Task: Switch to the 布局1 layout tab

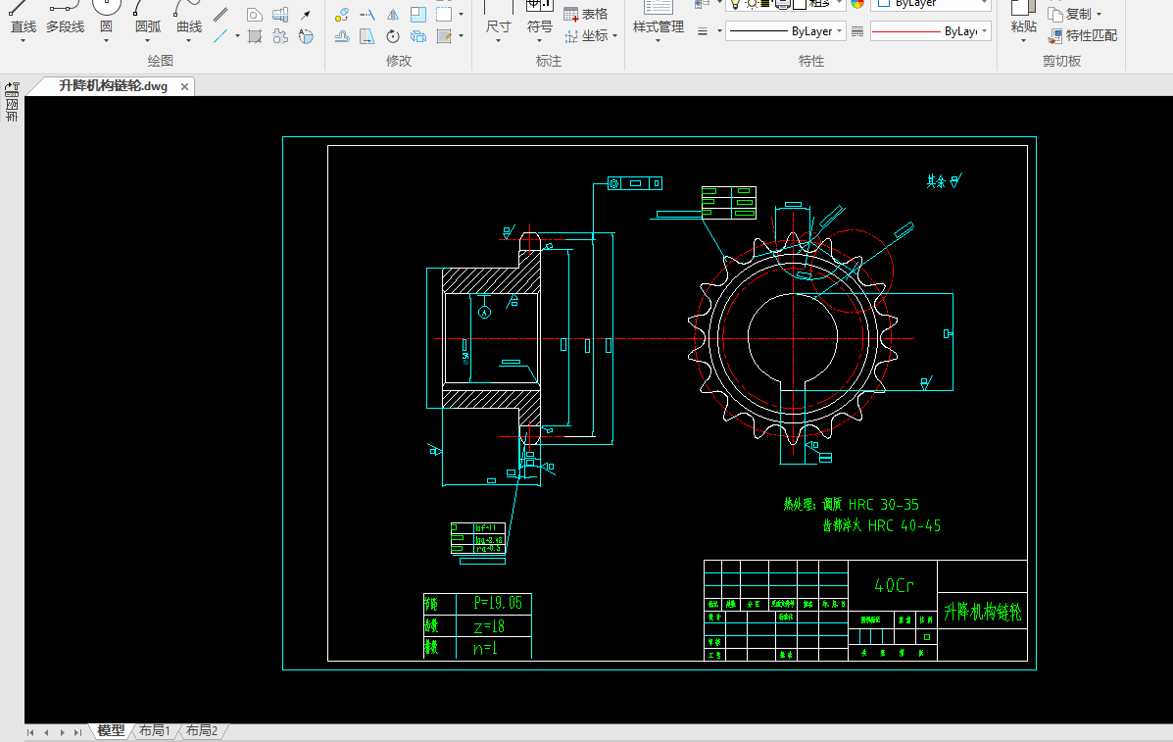Action: pyautogui.click(x=154, y=731)
